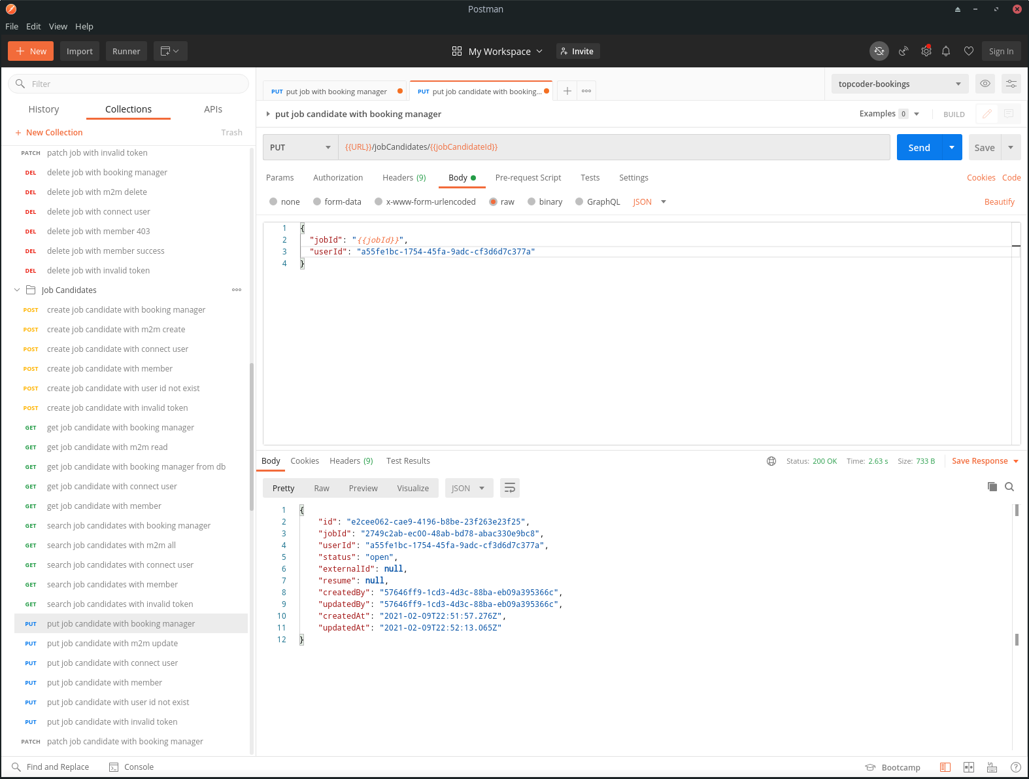Toggle response line wrap icon

click(510, 488)
